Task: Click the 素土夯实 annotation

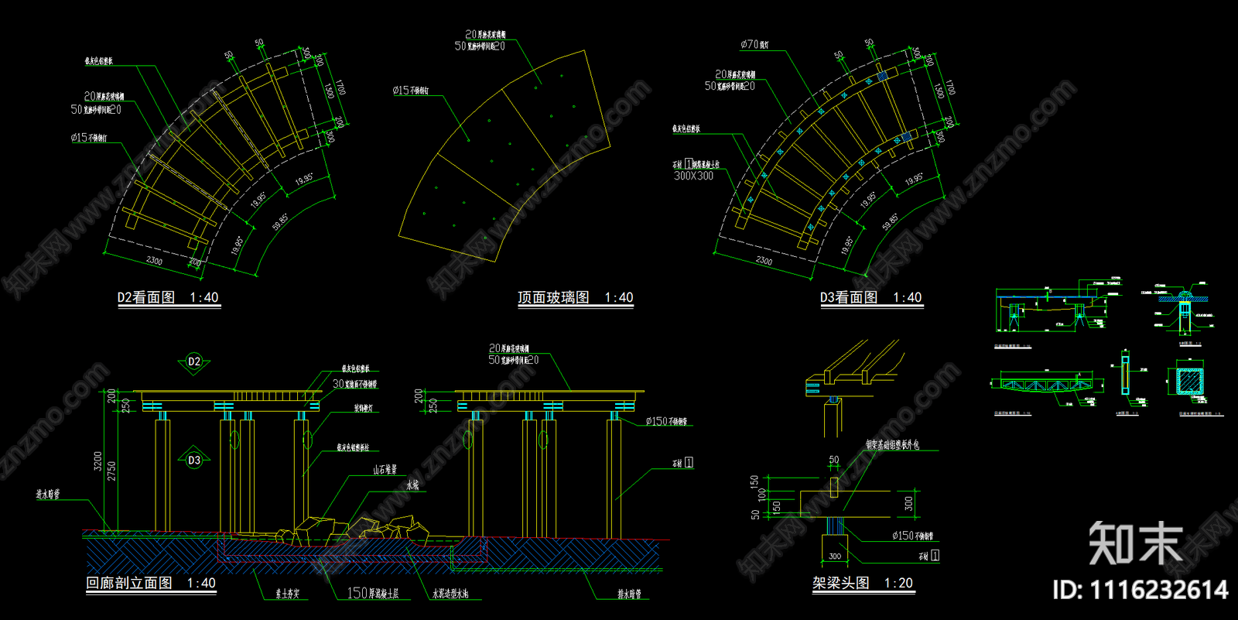Action: click(x=287, y=594)
